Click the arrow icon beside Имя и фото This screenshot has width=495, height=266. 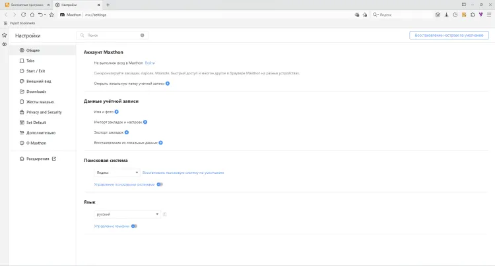[x=117, y=112]
